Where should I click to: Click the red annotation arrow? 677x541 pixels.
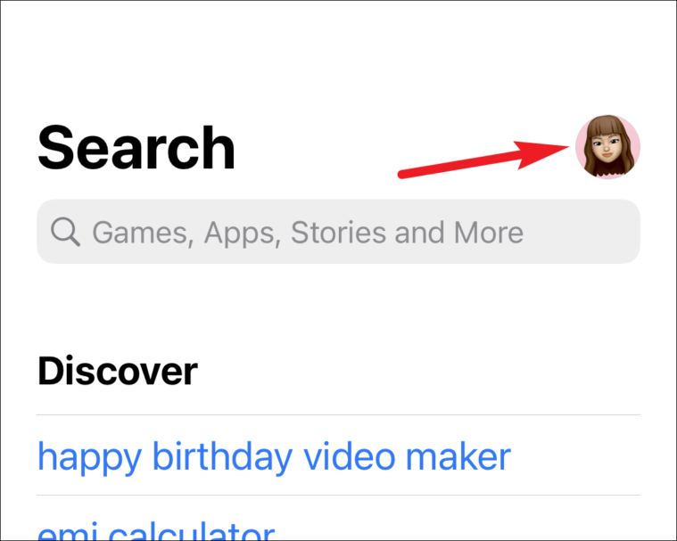(x=483, y=159)
